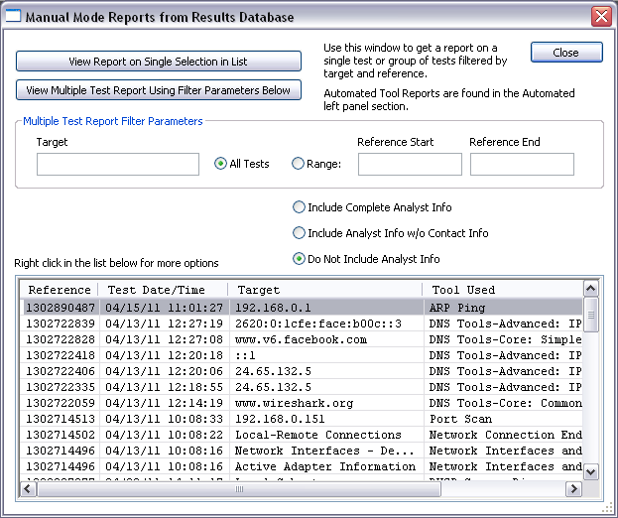Image resolution: width=618 pixels, height=518 pixels.
Task: Click the 04/15/11 11:01:27 date cell
Action: [164, 308]
